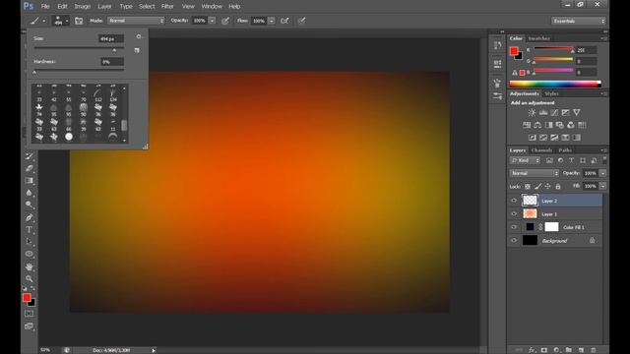The height and width of the screenshot is (354, 630).
Task: Select the round brush preset thumbnail
Action: pos(69,137)
